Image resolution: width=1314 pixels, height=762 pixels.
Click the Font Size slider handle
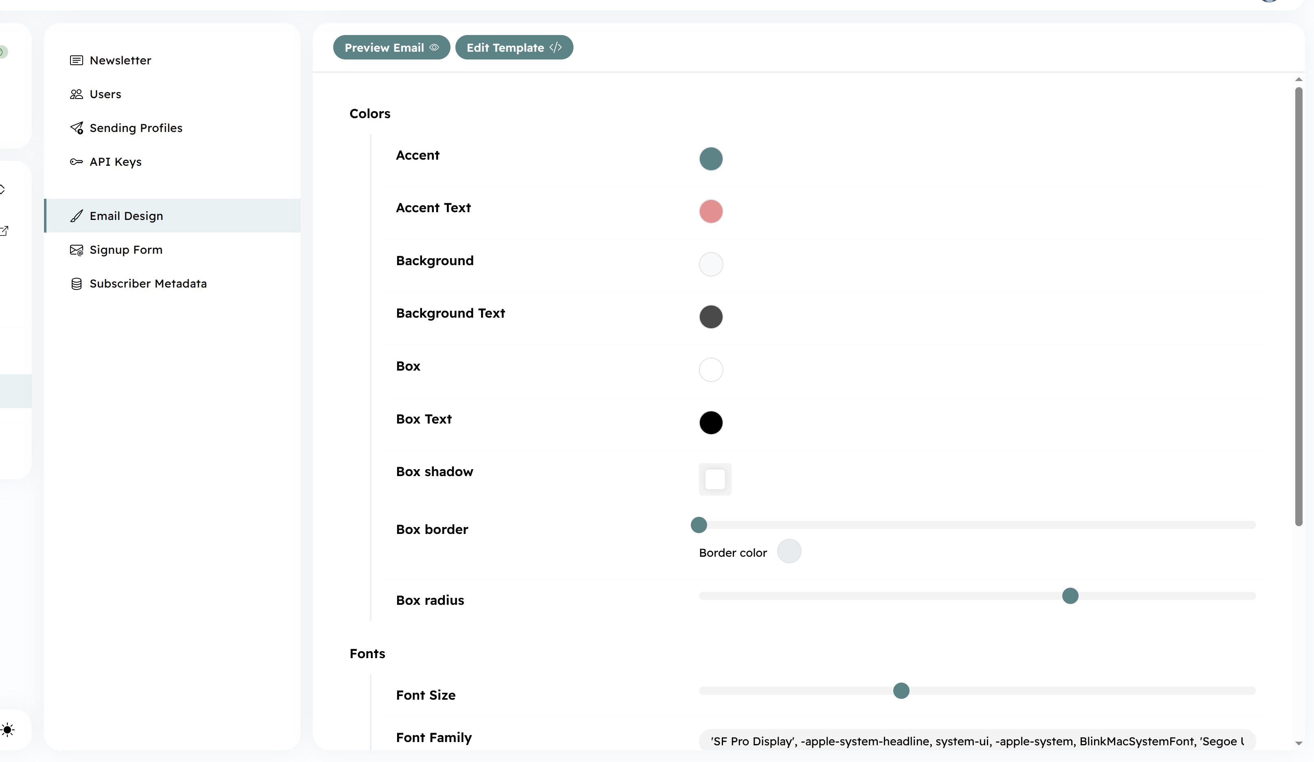pyautogui.click(x=901, y=691)
